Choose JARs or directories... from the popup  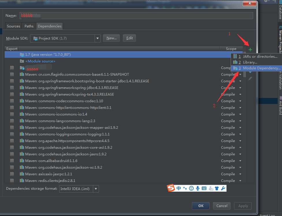256,57
